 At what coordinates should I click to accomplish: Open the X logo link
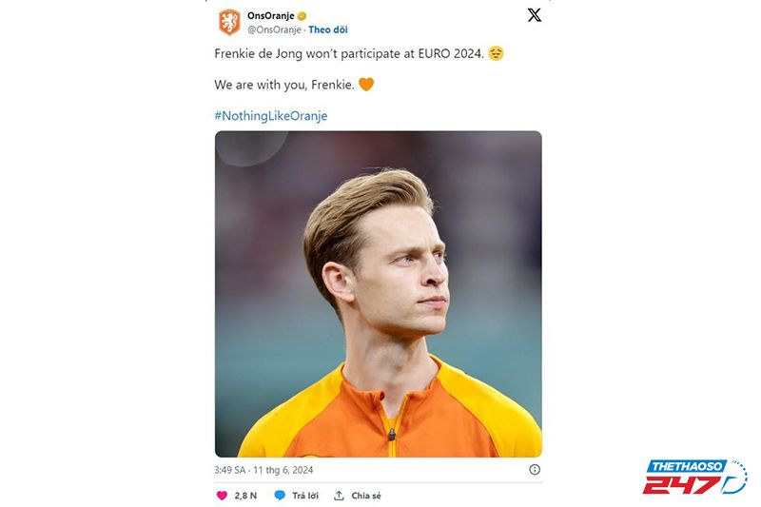[535, 15]
